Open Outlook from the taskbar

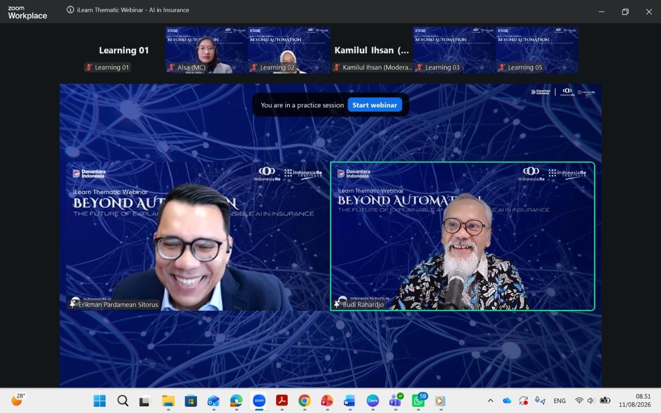coord(213,401)
